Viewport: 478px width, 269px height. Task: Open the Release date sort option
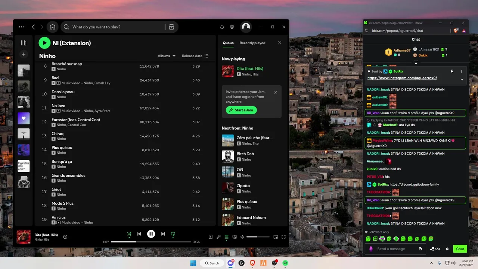[x=195, y=56]
